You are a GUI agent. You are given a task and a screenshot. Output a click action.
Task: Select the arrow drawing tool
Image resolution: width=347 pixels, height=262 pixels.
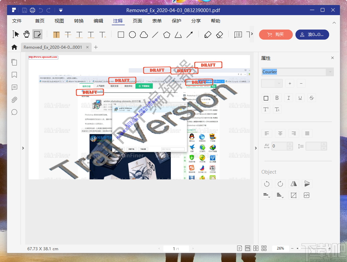pyautogui.click(x=190, y=35)
